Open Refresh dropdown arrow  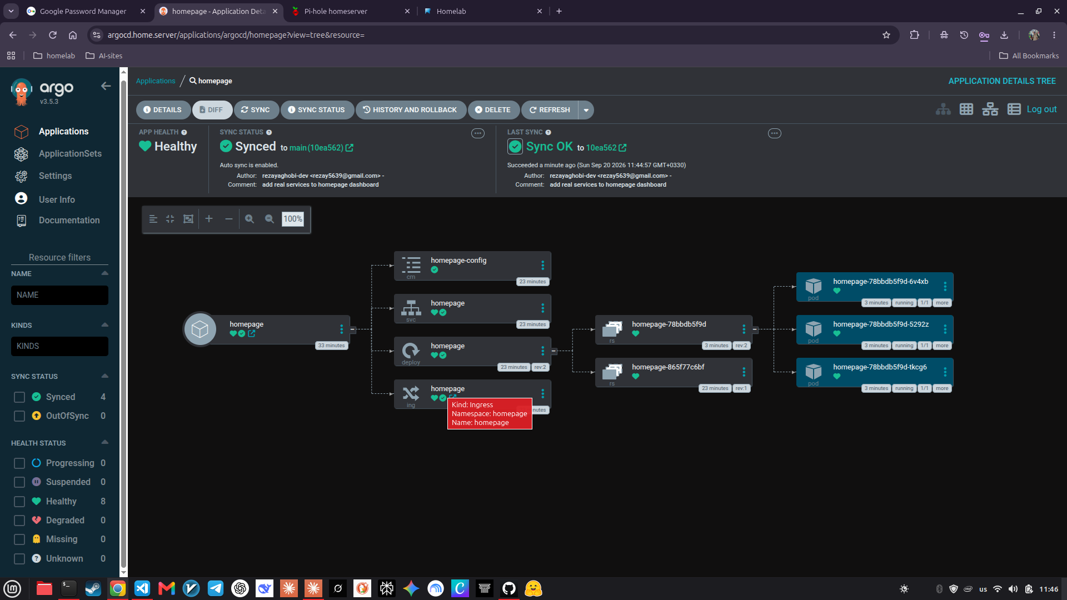pyautogui.click(x=586, y=110)
